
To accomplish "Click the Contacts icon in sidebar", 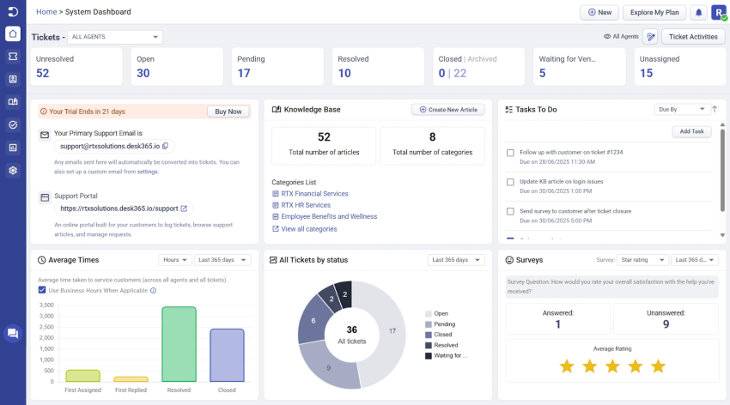I will (x=13, y=79).
